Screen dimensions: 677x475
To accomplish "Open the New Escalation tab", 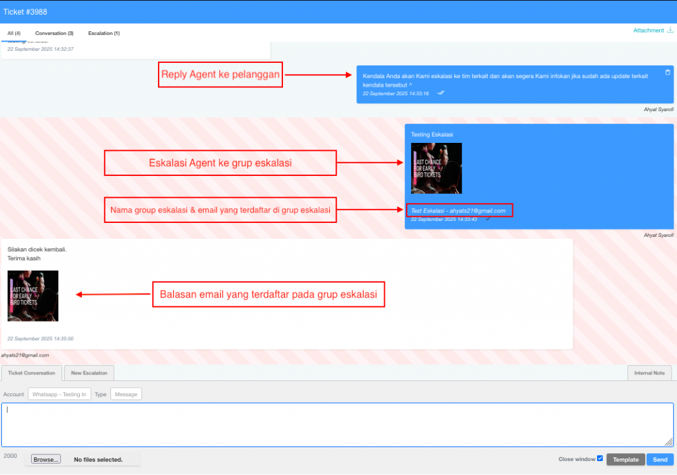I will click(x=89, y=373).
